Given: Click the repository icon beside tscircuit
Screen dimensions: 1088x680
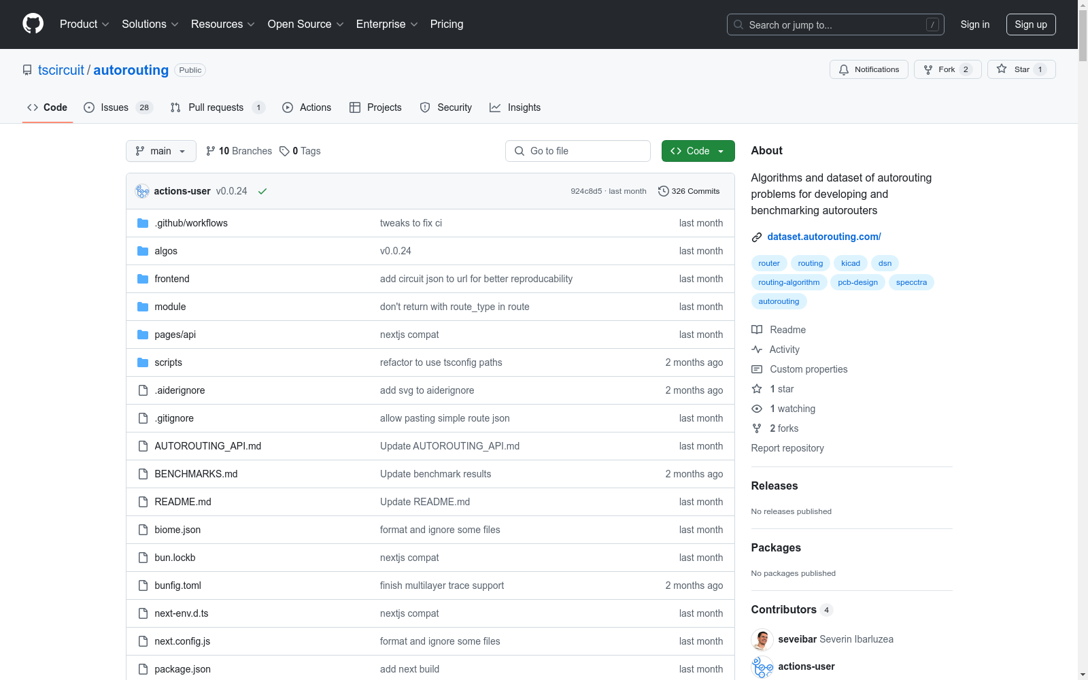Looking at the screenshot, I should [27, 70].
